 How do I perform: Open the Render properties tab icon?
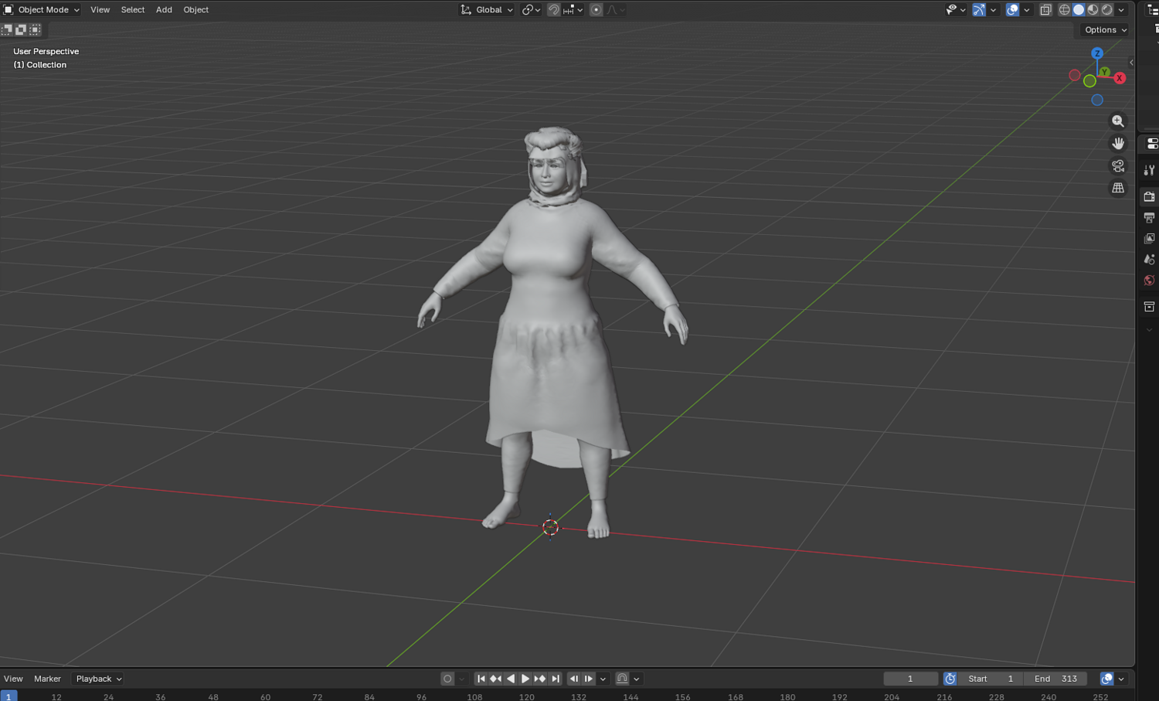(x=1149, y=197)
